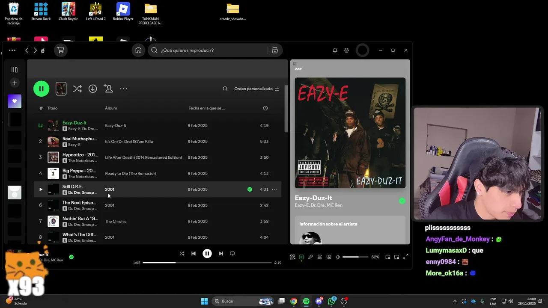Pause playback in bottom player bar
Viewport: 548px width, 308px height.
pyautogui.click(x=207, y=253)
